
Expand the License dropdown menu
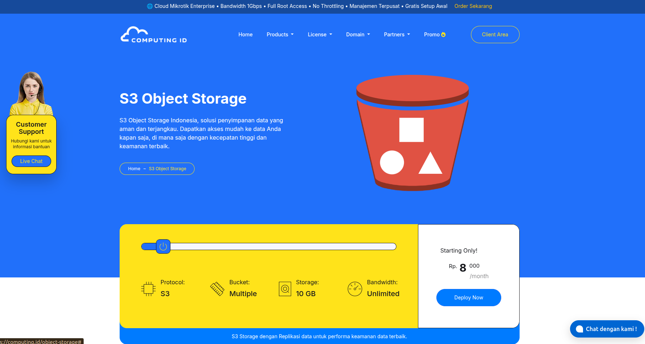(320, 35)
